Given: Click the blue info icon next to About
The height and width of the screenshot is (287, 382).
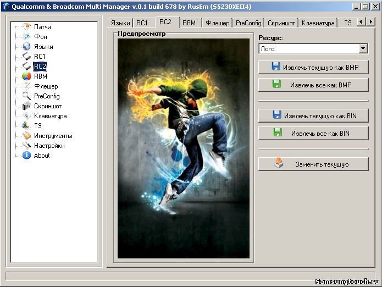Looking at the screenshot, I should click(26, 155).
